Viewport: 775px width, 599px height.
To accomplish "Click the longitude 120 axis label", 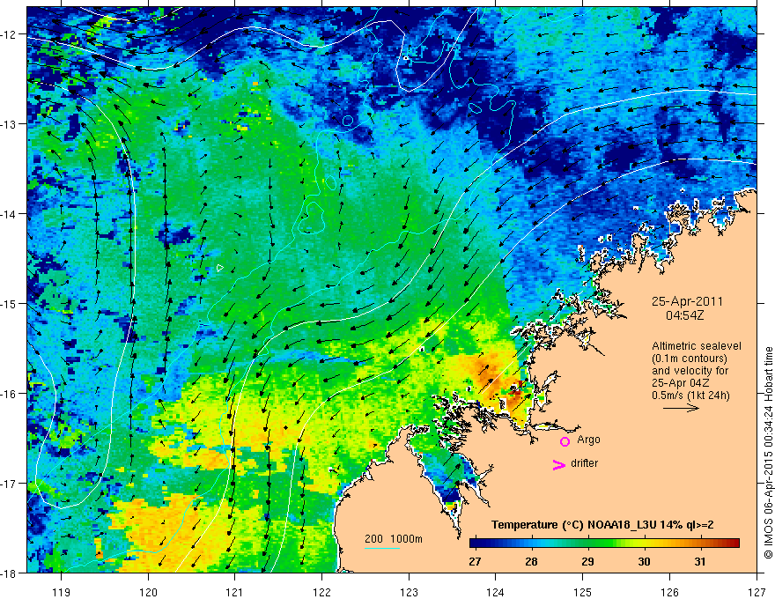I will [148, 592].
